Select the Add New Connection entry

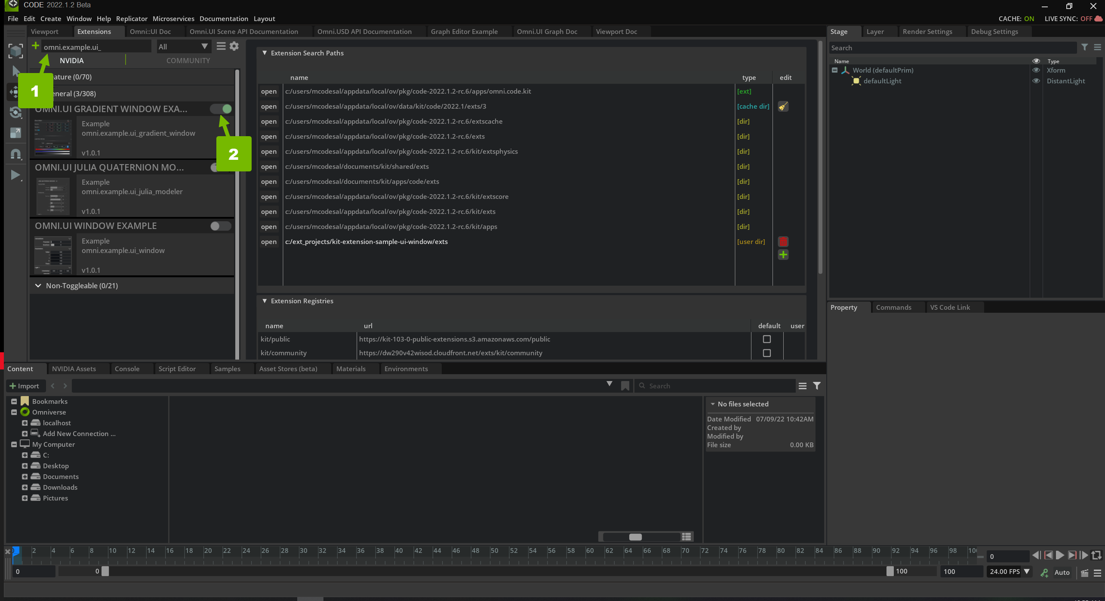(79, 433)
